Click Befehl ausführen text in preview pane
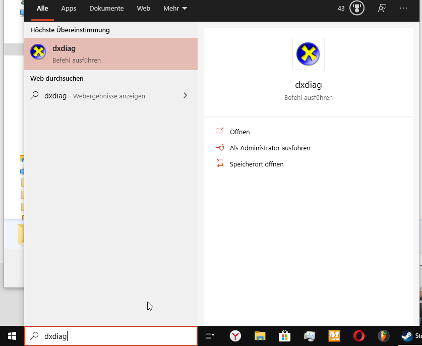This screenshot has height=346, width=422. pyautogui.click(x=309, y=97)
